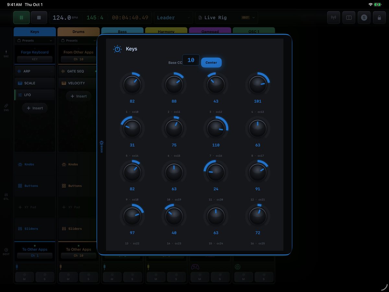Solo the Keys channel with S
389x292 pixels.
(45, 277)
